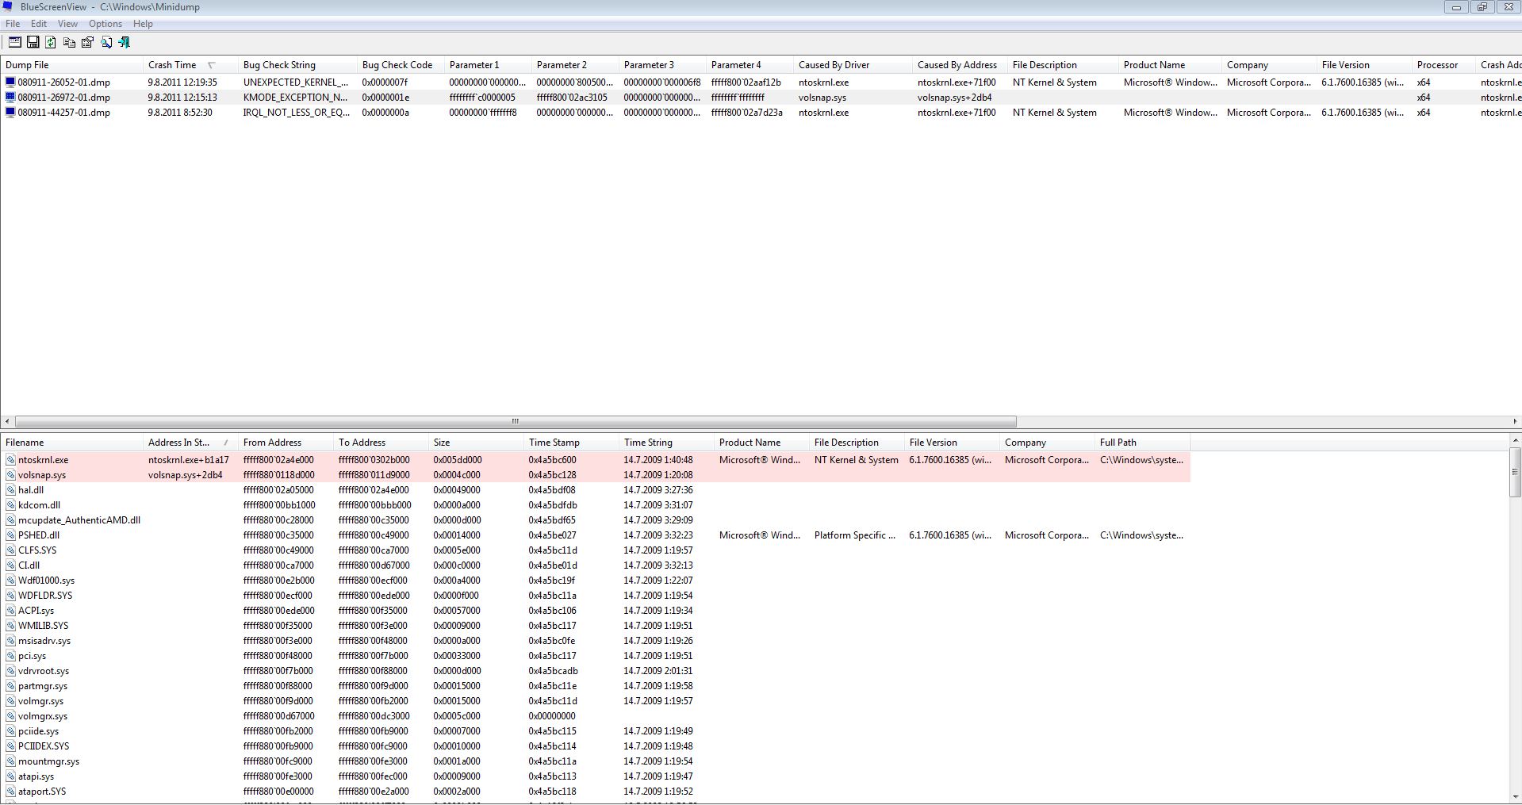Open the File menu

click(x=13, y=24)
